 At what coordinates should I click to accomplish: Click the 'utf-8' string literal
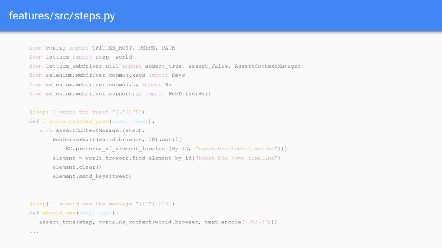tap(256, 222)
